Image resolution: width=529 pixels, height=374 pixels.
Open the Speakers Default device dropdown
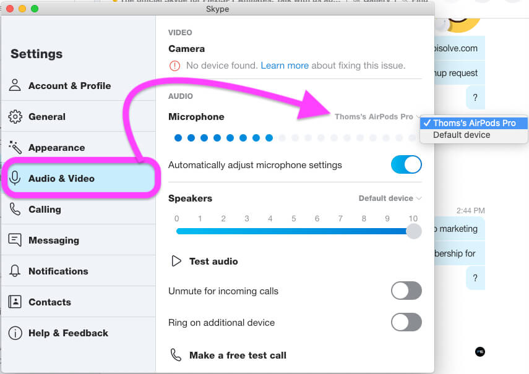[x=390, y=198]
